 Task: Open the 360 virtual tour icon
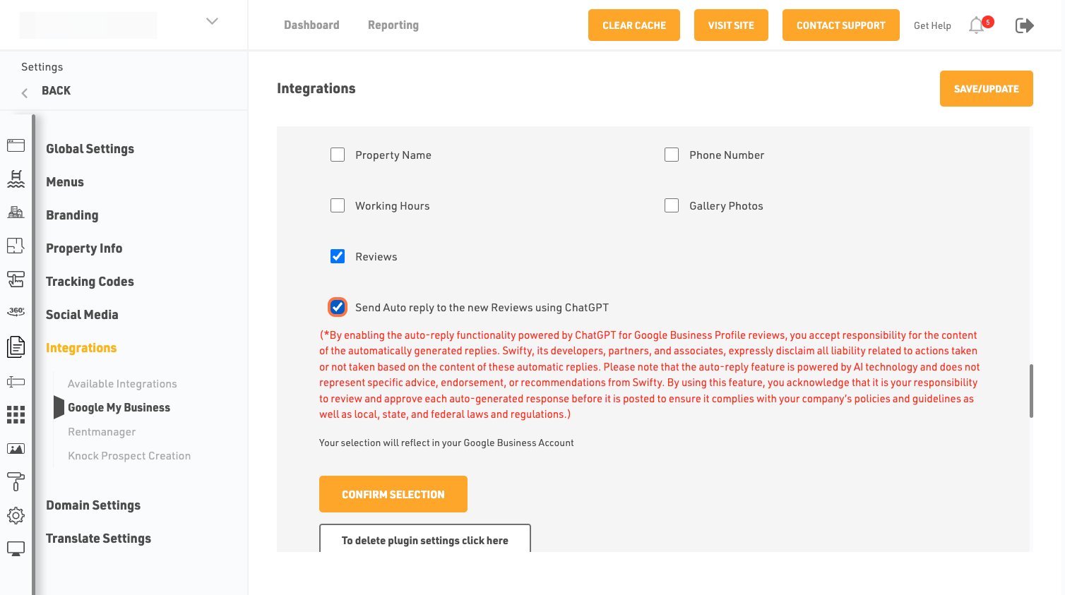tap(16, 311)
